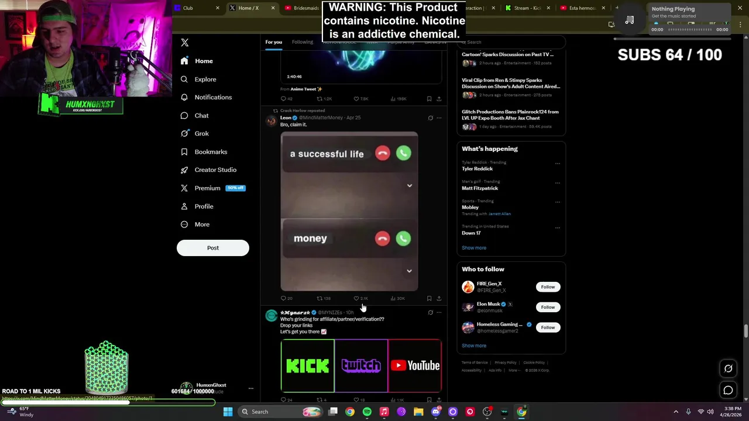Open more options for Matt Fitzpatrick trend
This screenshot has width=749, height=421.
557,182
